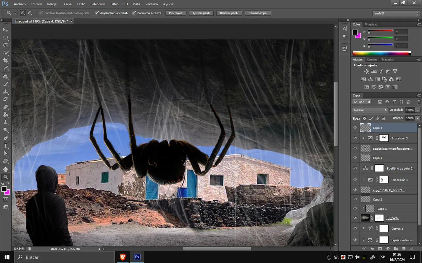This screenshot has width=422, height=263.
Task: Open the status bar info arrow
Action: click(100, 249)
